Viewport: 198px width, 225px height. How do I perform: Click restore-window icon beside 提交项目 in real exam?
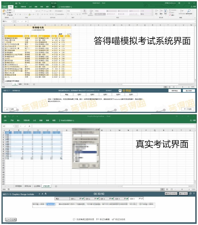click(191, 194)
